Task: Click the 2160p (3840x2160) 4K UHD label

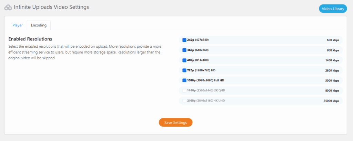Action: pyautogui.click(x=206, y=101)
